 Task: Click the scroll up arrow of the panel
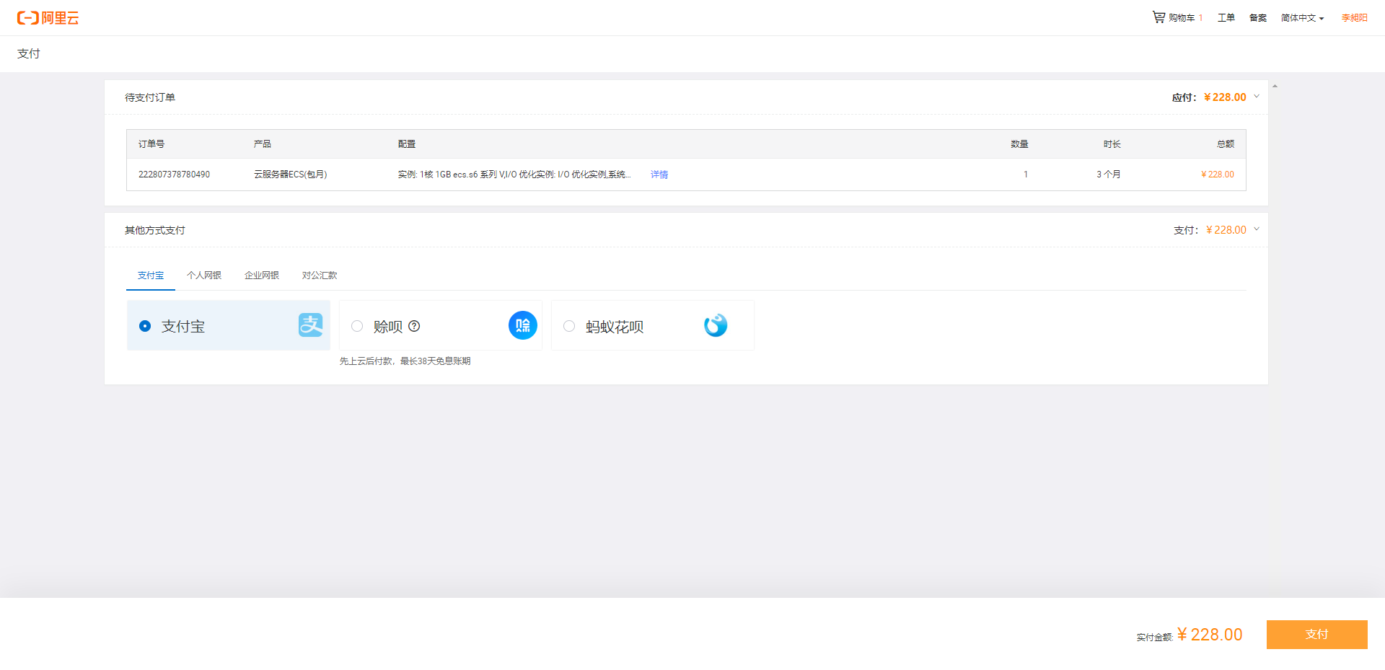pos(1275,86)
